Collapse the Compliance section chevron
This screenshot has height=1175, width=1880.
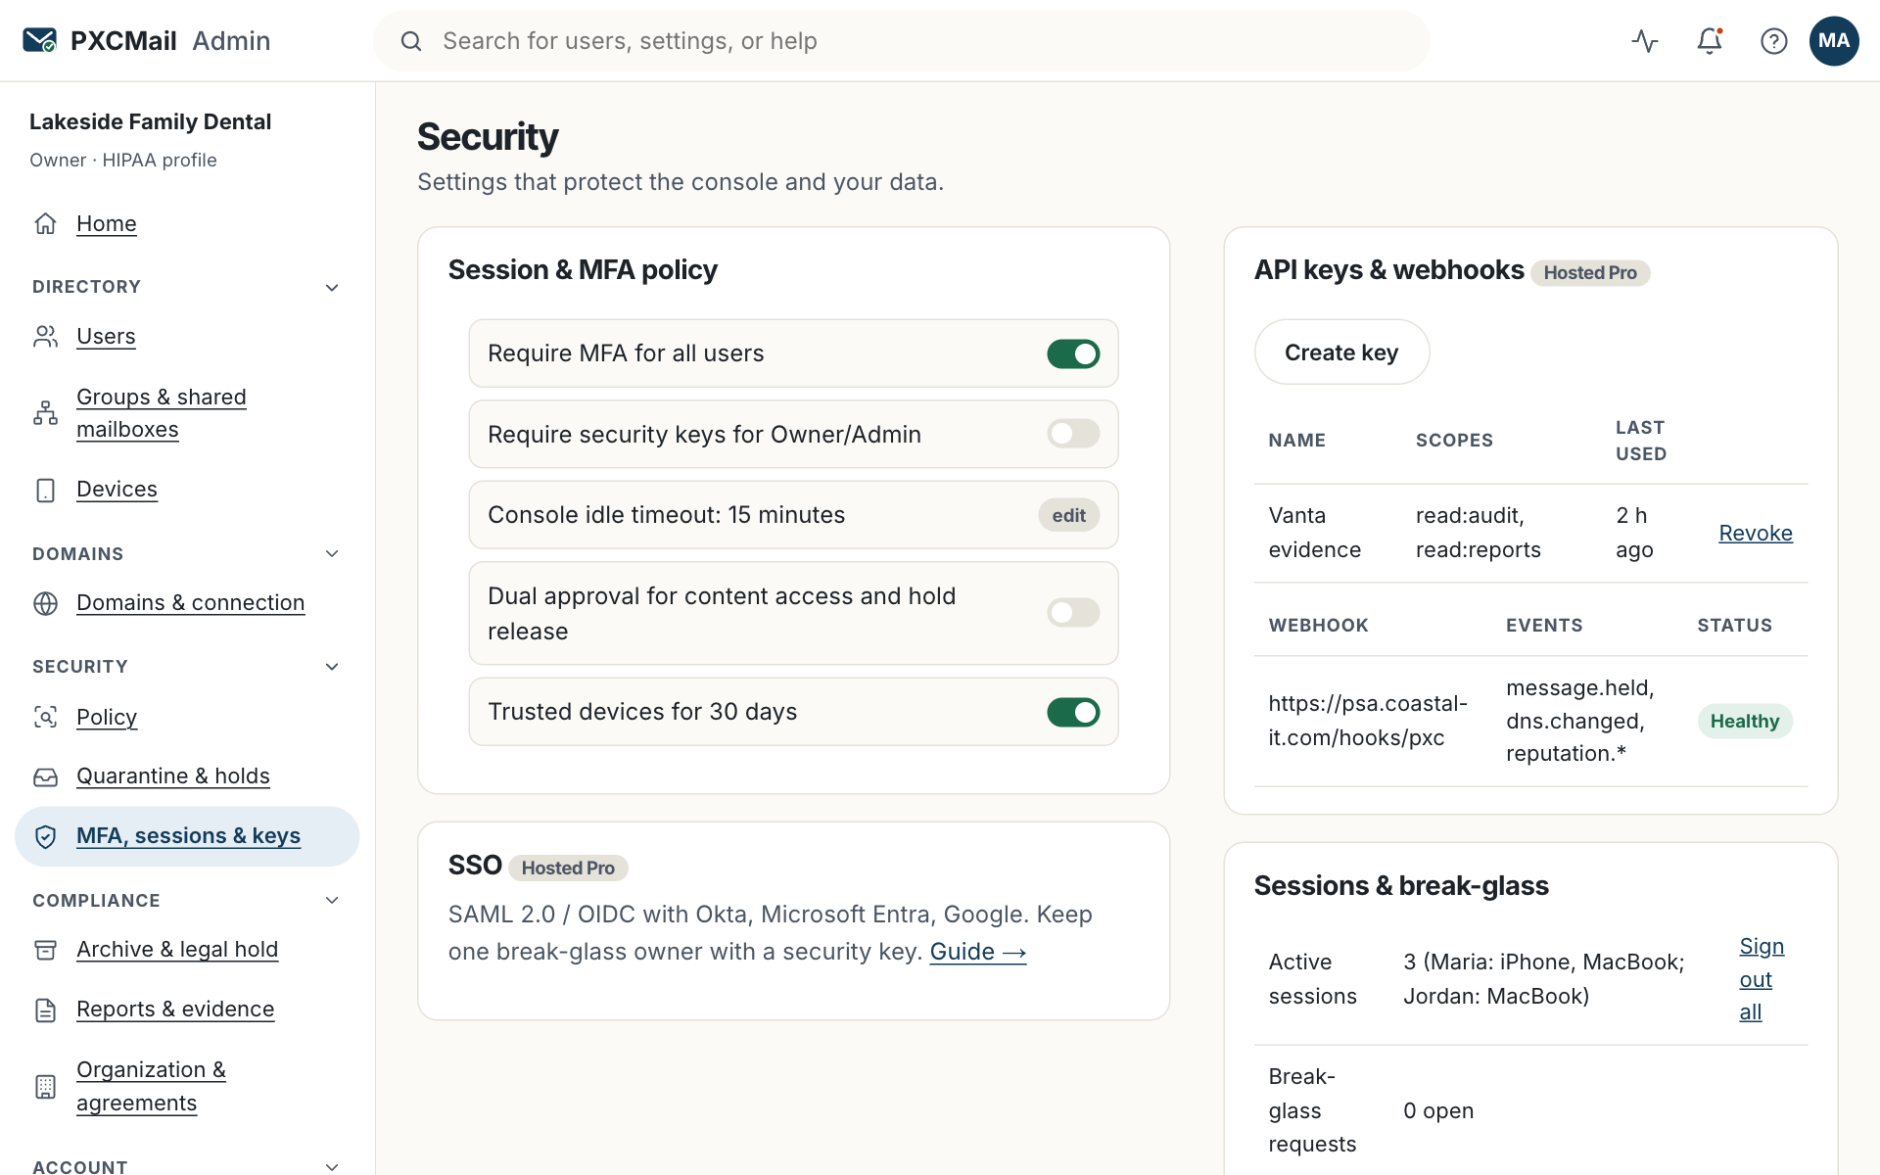coord(332,900)
